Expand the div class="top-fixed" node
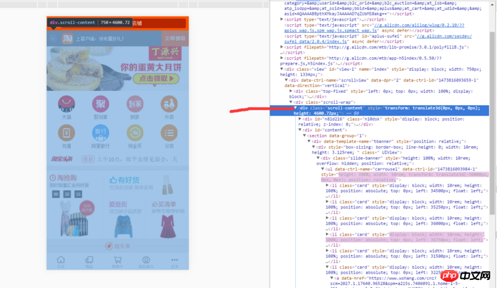The image size is (497, 288). tap(291, 91)
